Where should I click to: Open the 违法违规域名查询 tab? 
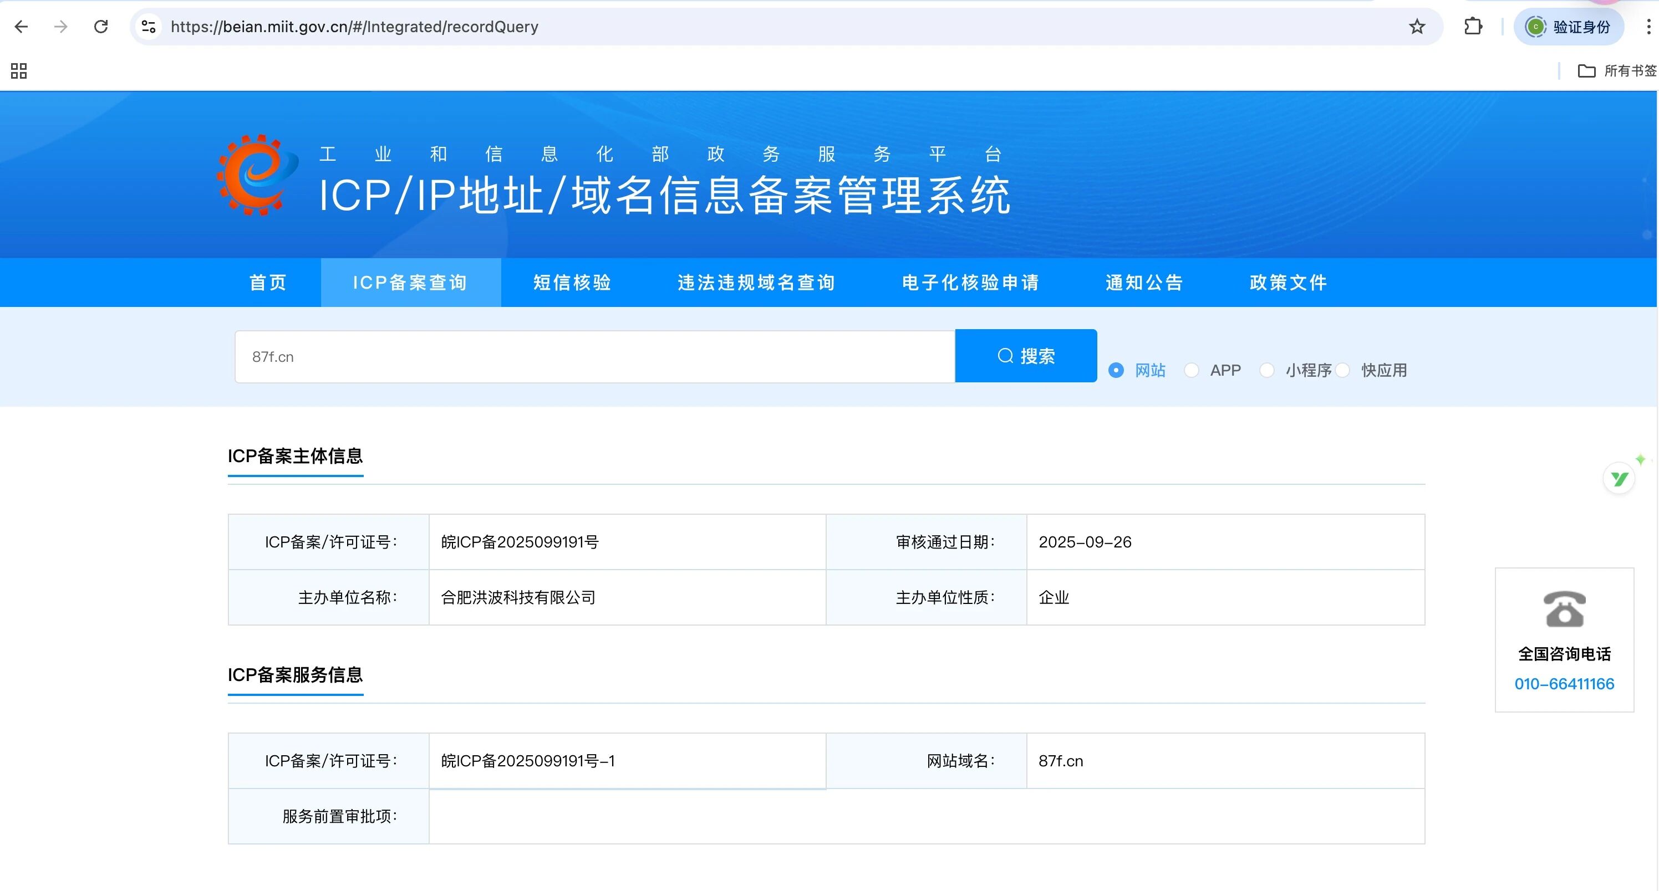(756, 283)
